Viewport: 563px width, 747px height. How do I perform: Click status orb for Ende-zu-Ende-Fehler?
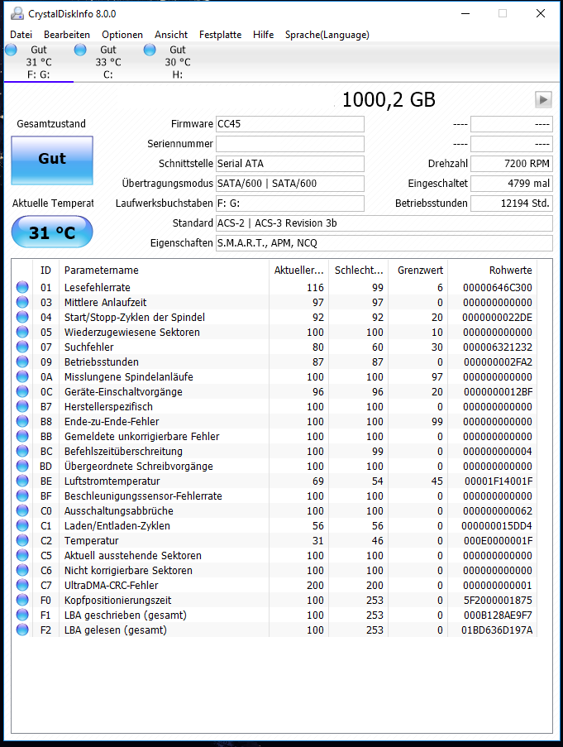pos(22,421)
